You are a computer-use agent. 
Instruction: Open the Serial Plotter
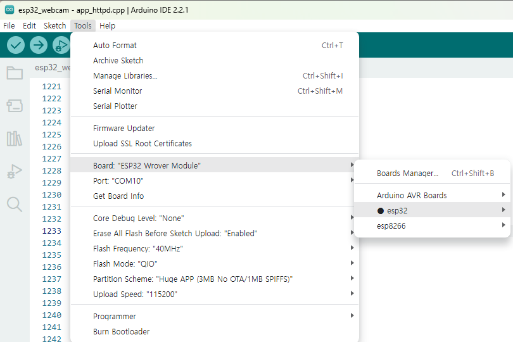click(x=215, y=106)
